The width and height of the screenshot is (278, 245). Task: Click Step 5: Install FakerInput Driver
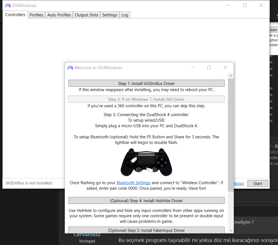click(x=146, y=230)
